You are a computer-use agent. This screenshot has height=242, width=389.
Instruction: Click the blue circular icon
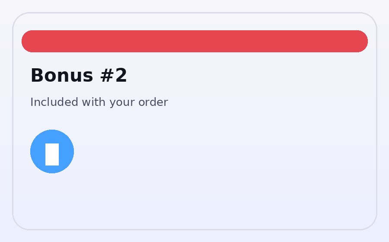(52, 151)
